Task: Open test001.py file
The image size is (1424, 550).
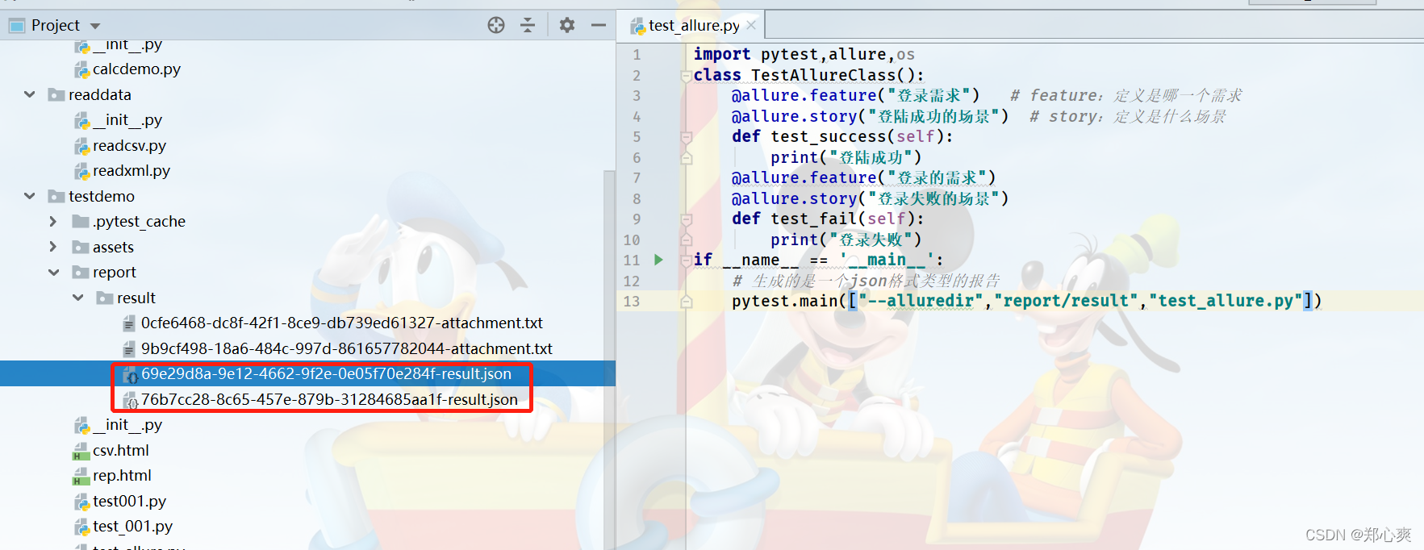Action: [129, 501]
